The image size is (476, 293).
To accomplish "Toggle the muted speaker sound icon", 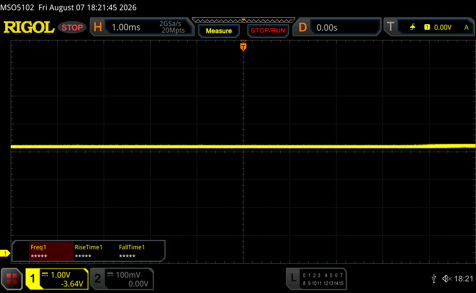I will point(447,279).
